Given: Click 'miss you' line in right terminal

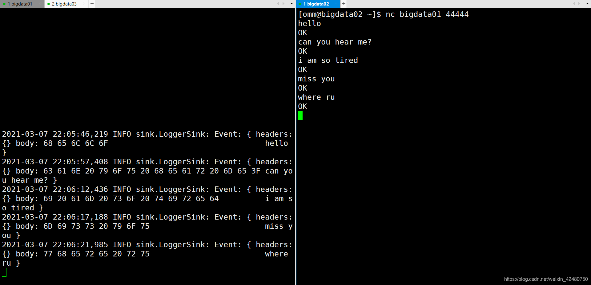Looking at the screenshot, I should point(316,79).
